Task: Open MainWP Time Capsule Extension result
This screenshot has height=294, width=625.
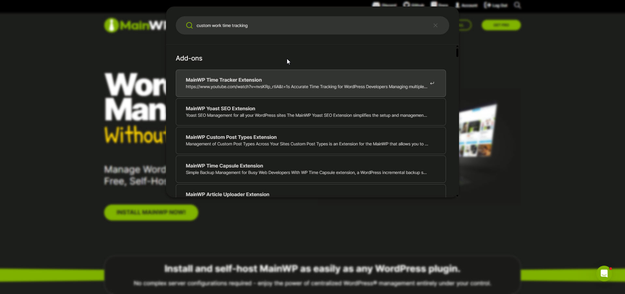Action: [x=311, y=169]
